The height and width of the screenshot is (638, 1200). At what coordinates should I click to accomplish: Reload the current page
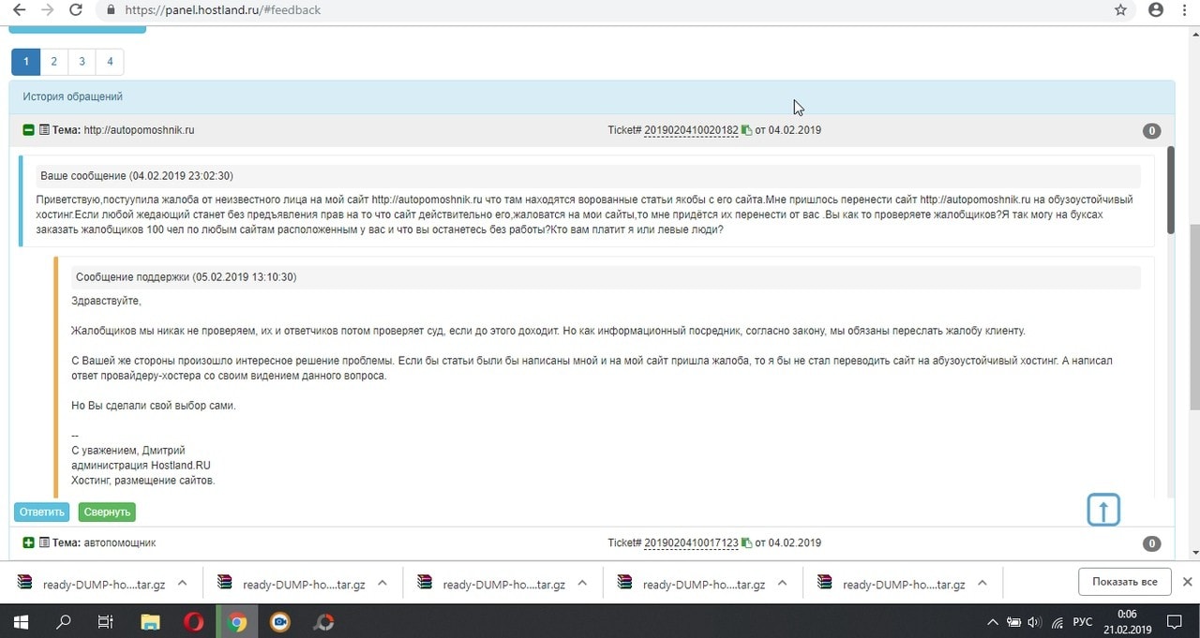[76, 10]
